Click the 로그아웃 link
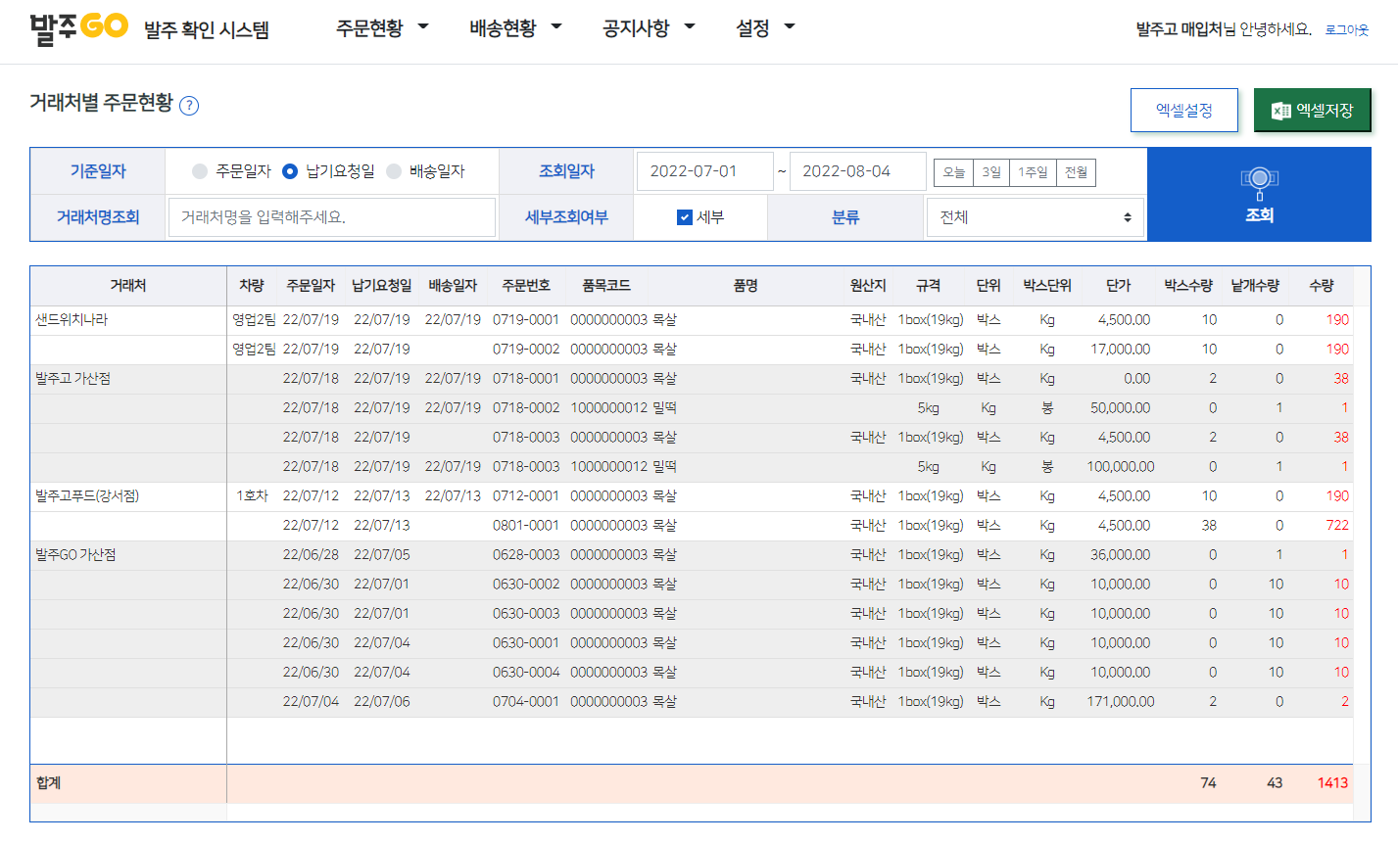 1347,30
